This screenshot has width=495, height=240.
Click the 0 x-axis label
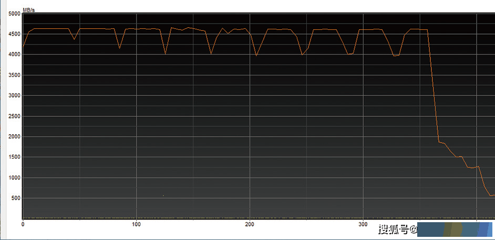coord(23,225)
